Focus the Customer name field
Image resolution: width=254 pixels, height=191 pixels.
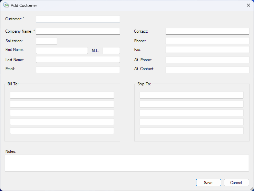78,19
